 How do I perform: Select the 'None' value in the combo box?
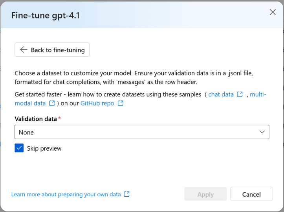tap(26, 133)
